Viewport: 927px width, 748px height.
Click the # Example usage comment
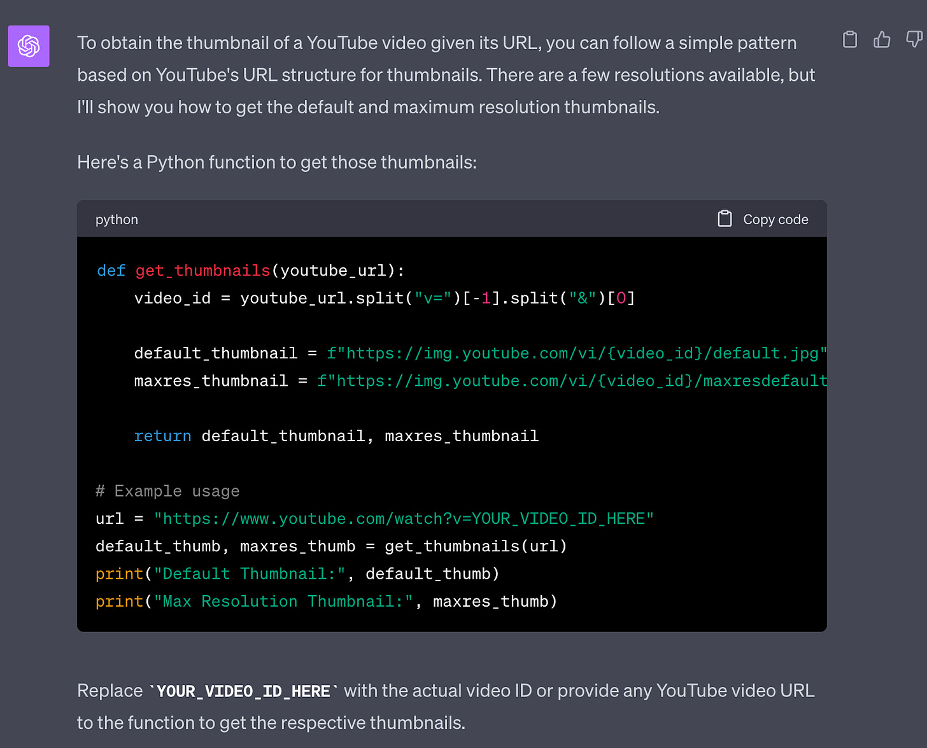tap(167, 491)
